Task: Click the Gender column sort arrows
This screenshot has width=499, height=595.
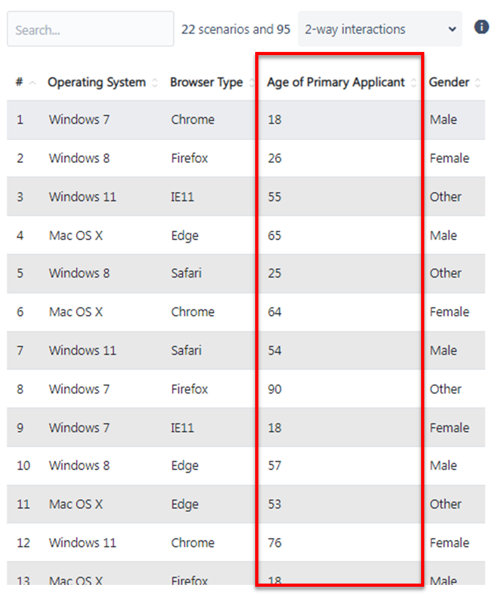Action: point(477,82)
